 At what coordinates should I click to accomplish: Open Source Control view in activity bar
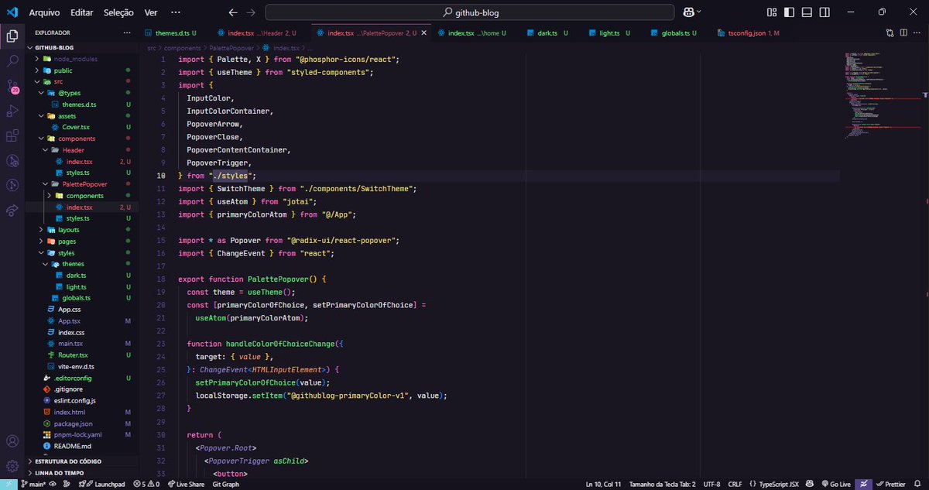(12, 86)
